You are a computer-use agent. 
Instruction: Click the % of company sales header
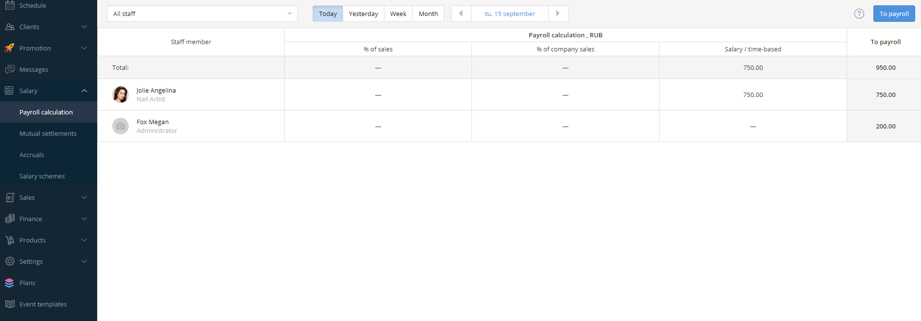click(565, 49)
